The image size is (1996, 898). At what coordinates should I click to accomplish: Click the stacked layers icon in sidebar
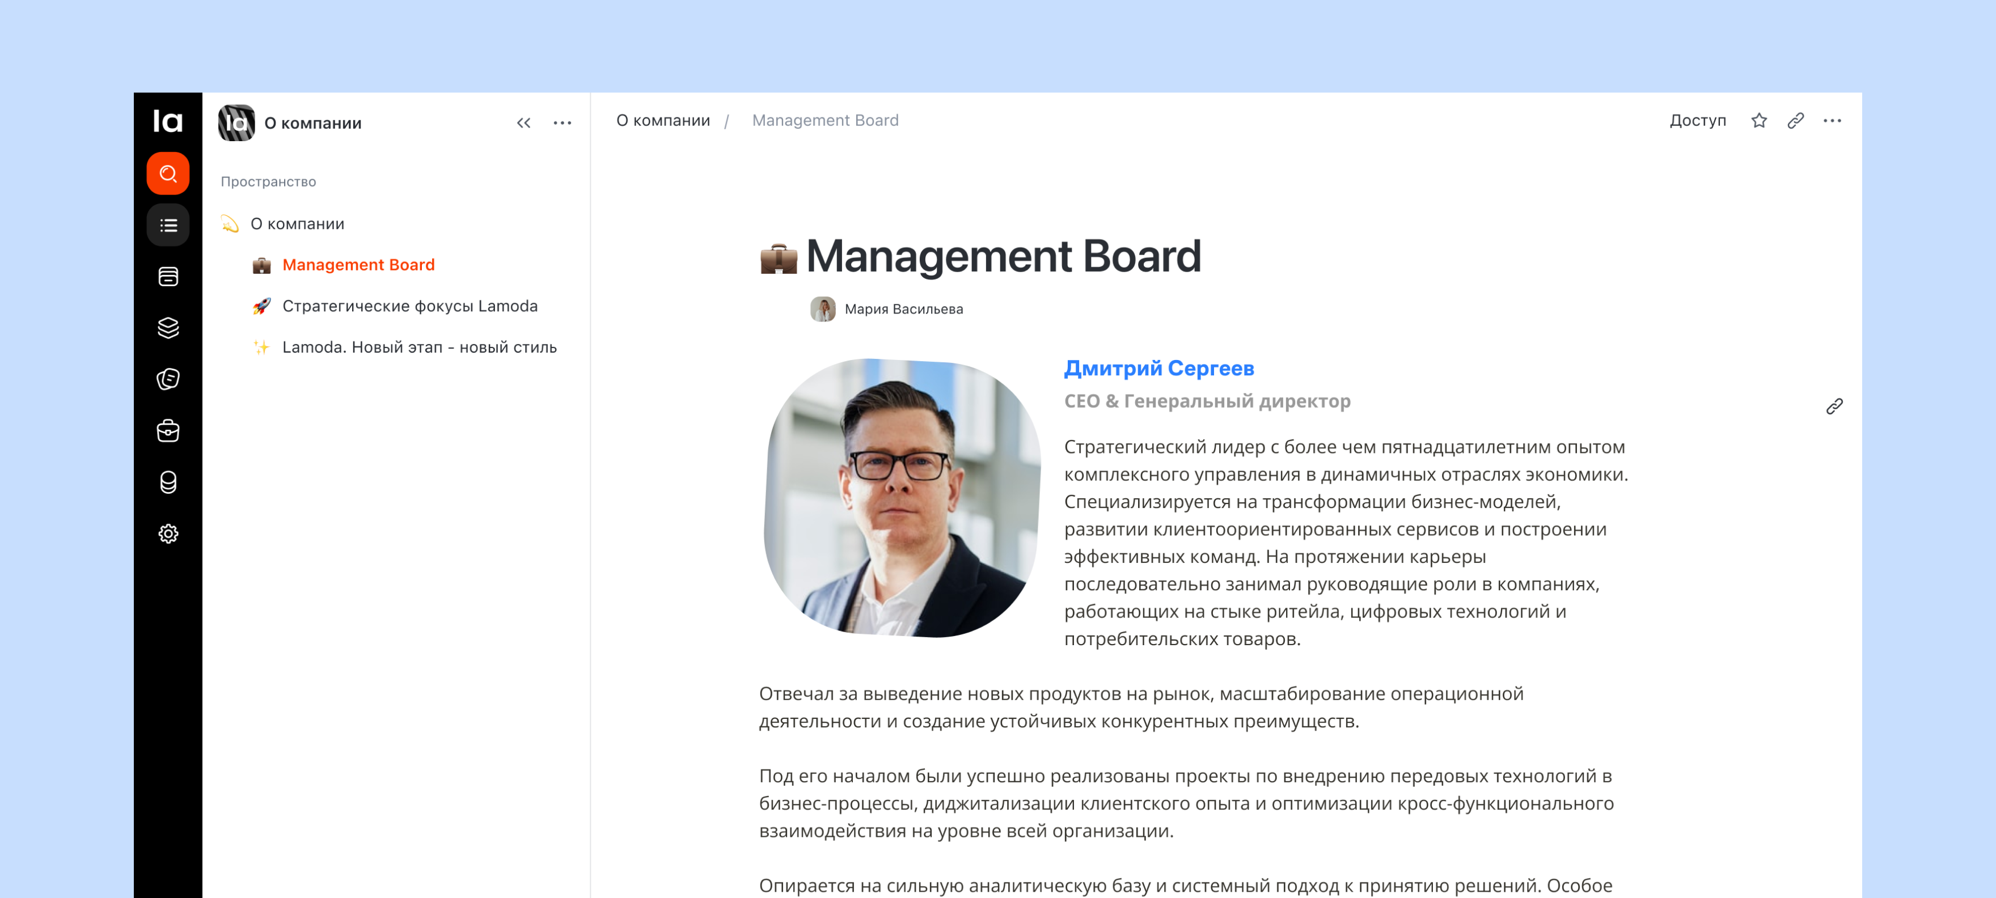[167, 328]
